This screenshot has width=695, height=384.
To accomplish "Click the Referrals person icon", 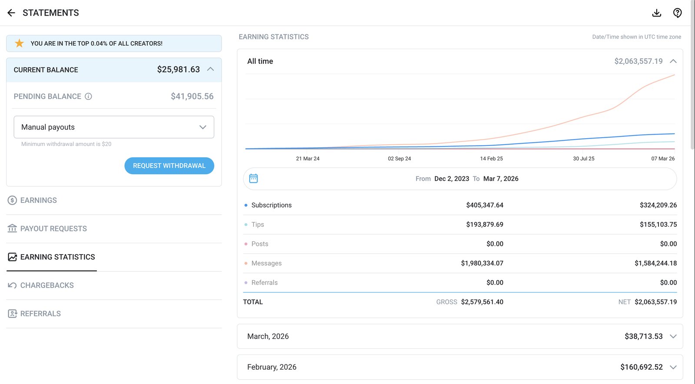I will point(12,314).
